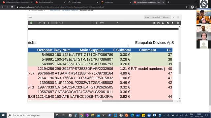This screenshot has width=211, height=118.
Task: Download the PDF document
Action: pos(168,23)
